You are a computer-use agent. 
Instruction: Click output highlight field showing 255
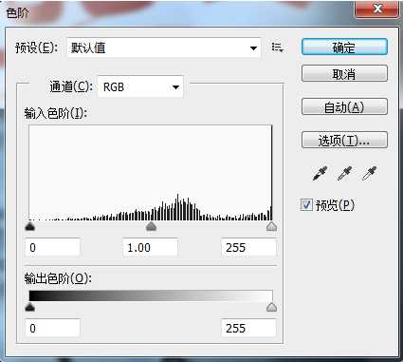tap(248, 328)
